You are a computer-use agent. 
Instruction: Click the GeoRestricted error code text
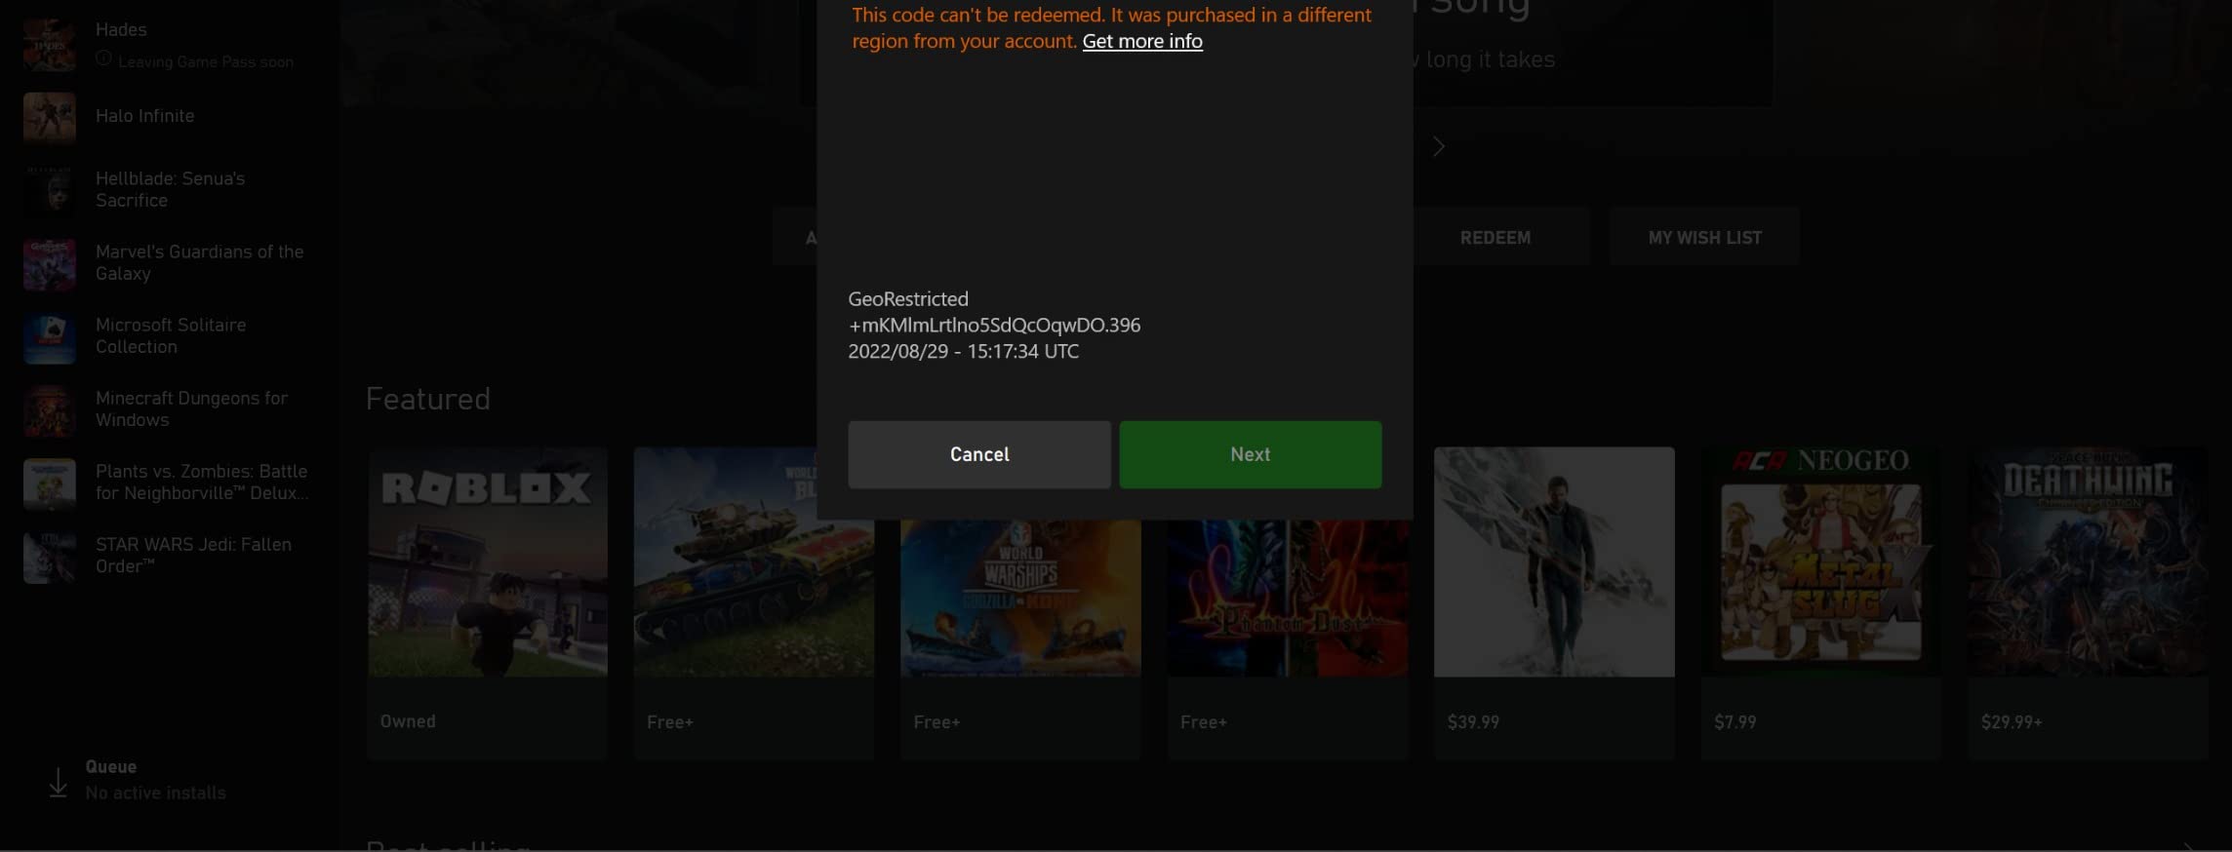908,298
